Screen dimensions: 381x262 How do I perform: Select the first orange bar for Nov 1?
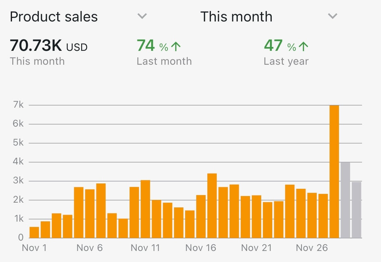coord(34,232)
